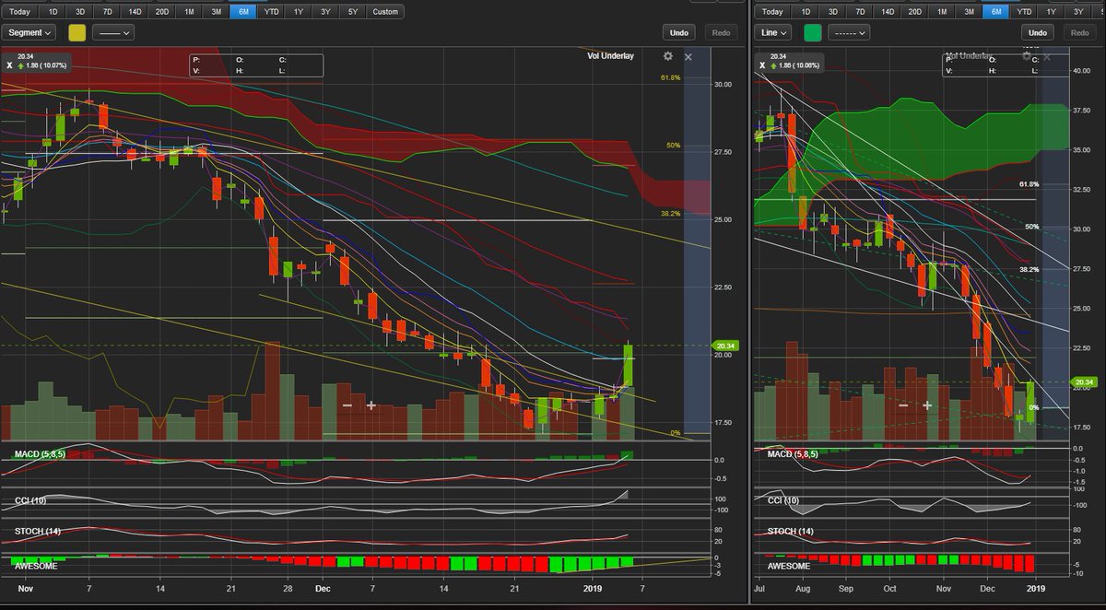Viewport: 1106px width, 610px height.
Task: Click Redo on the left chart
Action: pos(721,32)
